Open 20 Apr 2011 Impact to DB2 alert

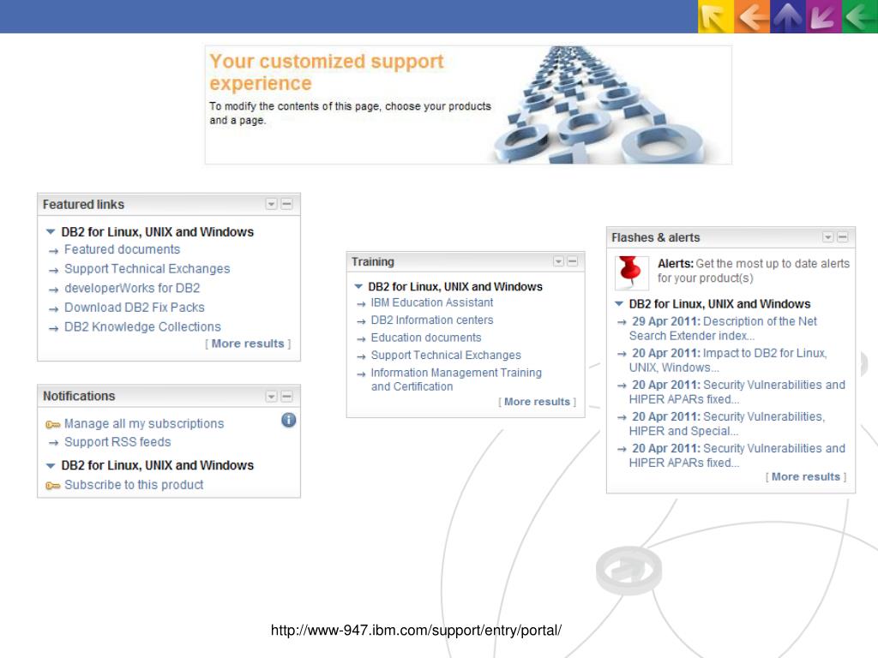[728, 361]
